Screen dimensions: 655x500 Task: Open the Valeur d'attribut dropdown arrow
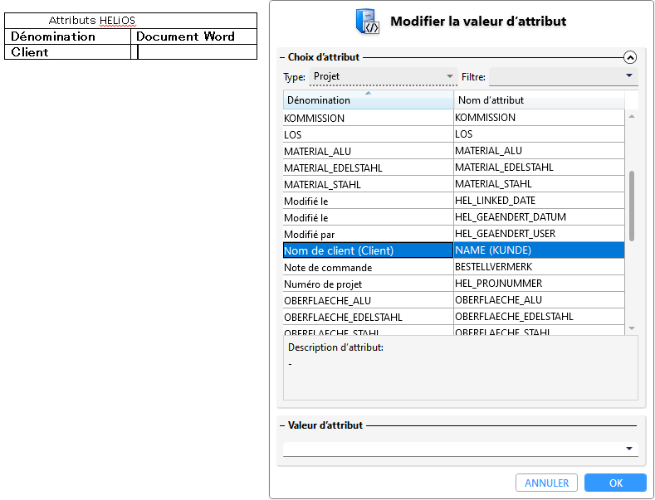pos(629,449)
